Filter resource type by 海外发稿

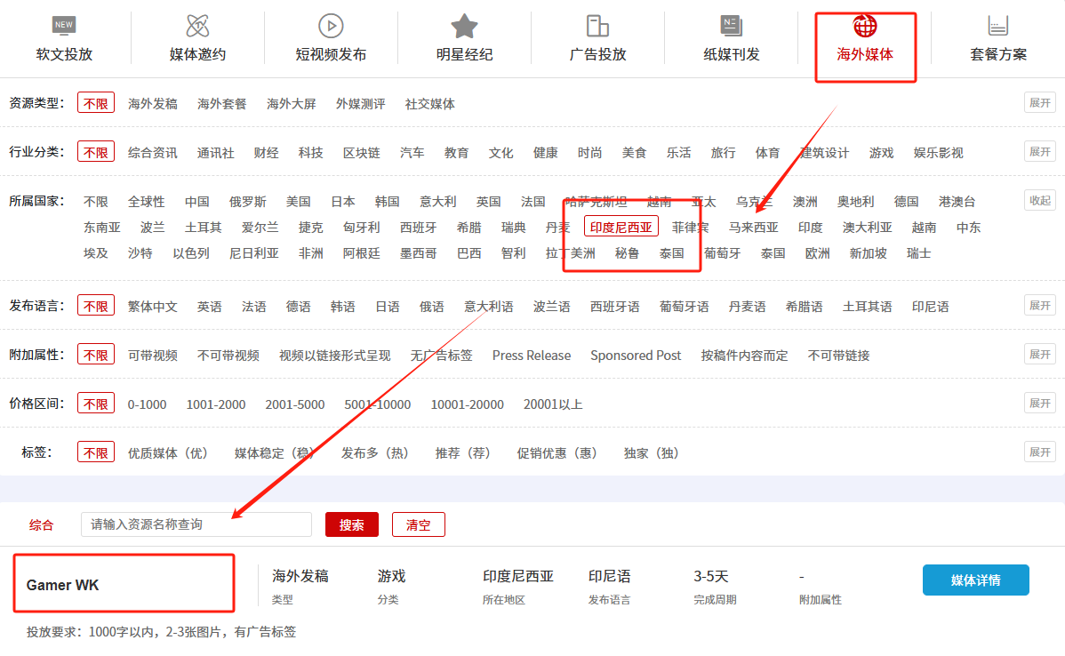point(153,103)
